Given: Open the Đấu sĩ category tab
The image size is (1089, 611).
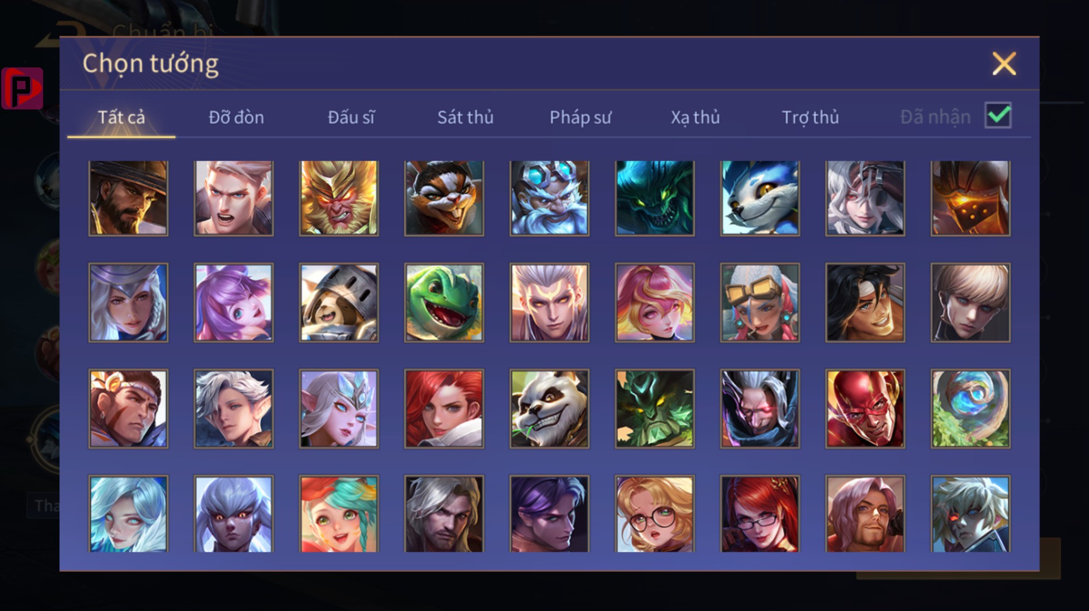Looking at the screenshot, I should [351, 117].
